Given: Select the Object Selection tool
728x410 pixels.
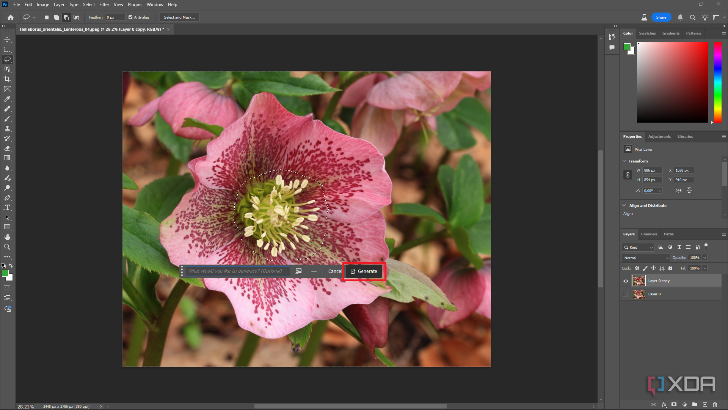Looking at the screenshot, I should pyautogui.click(x=7, y=69).
